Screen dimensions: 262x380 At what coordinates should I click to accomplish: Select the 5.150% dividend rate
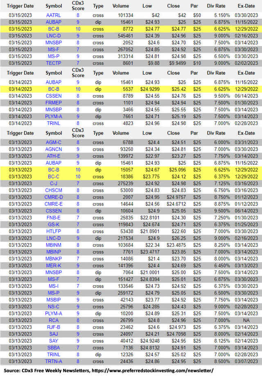point(222,15)
